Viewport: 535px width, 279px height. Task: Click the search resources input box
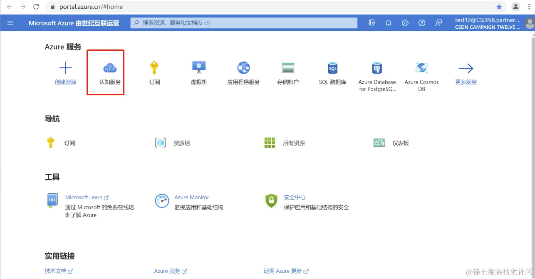click(x=244, y=23)
